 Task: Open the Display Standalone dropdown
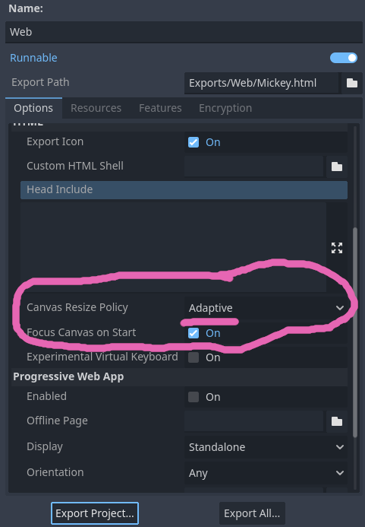(266, 447)
